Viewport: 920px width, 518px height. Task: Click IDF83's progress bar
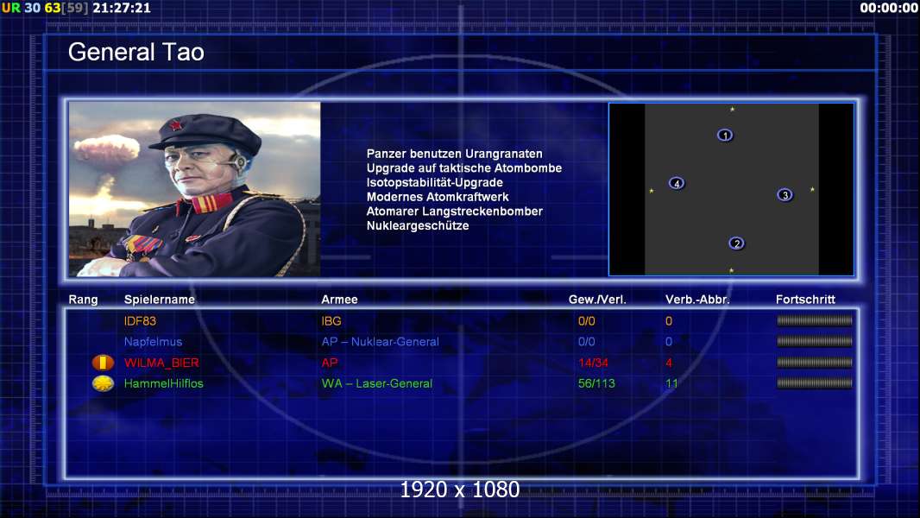(x=815, y=320)
